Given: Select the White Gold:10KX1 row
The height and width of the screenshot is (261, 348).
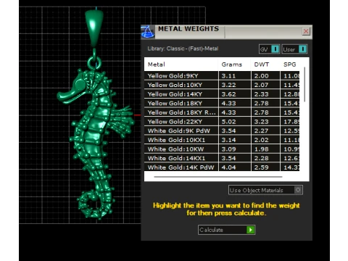Looking at the screenshot, I should pyautogui.click(x=222, y=140).
